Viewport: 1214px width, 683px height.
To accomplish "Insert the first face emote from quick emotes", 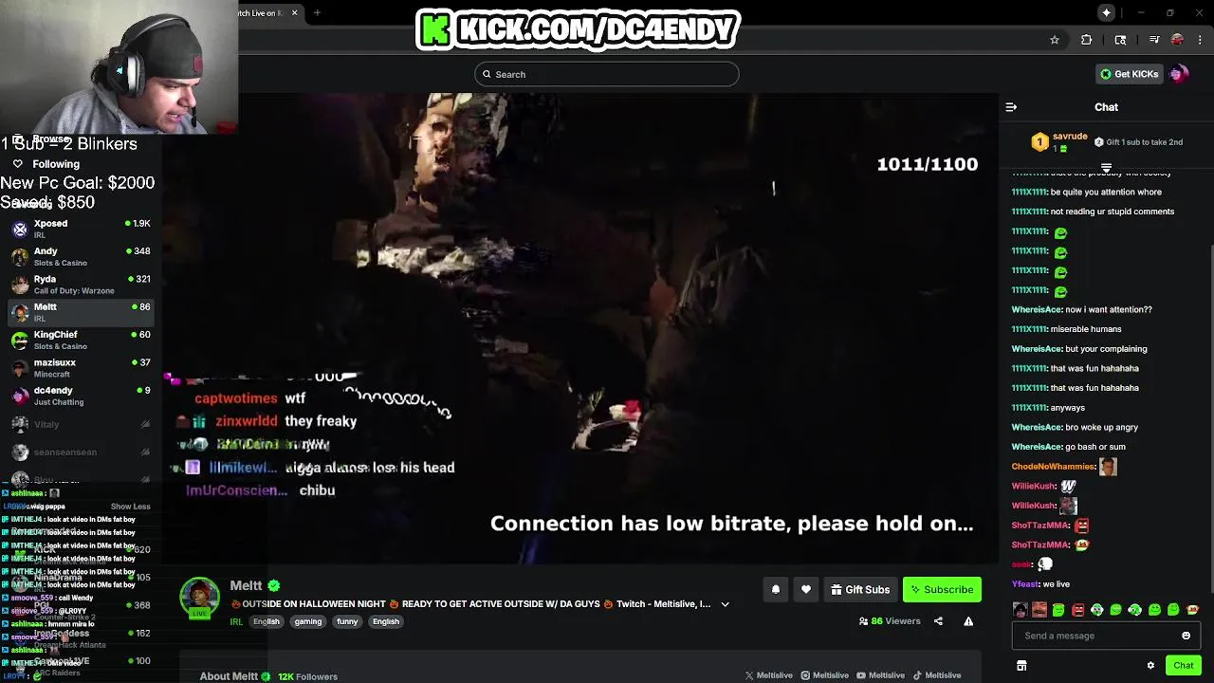I will point(1020,610).
